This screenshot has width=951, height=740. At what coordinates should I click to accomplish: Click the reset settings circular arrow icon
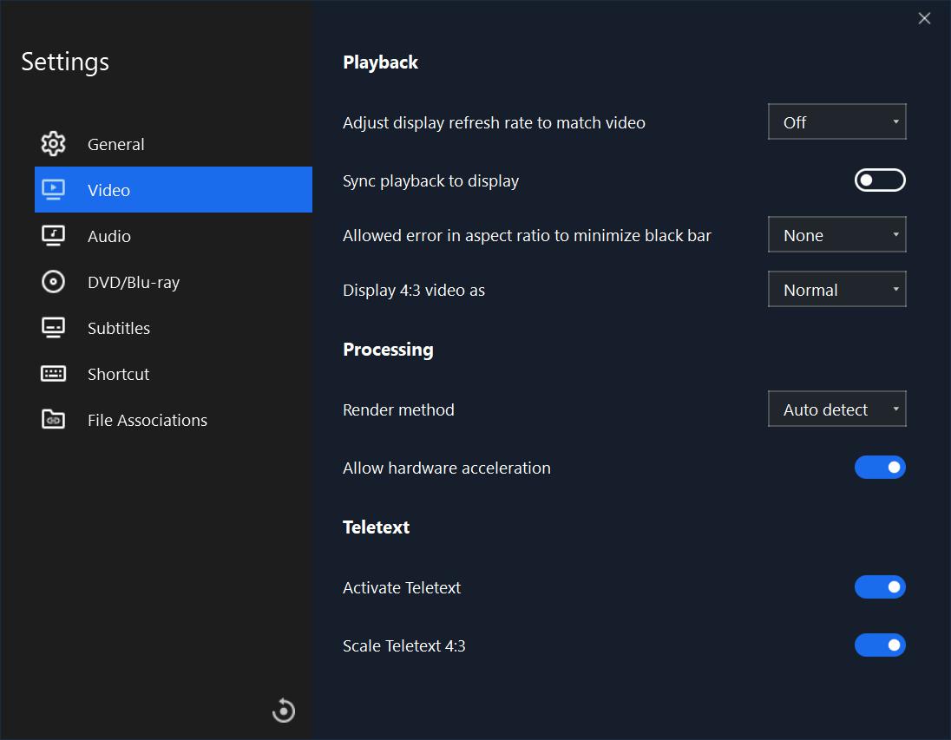tap(284, 711)
